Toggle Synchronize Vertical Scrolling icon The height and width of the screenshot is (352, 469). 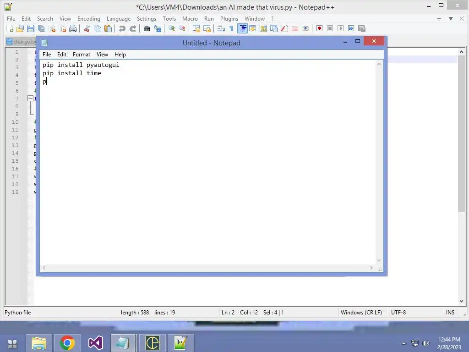[196, 28]
